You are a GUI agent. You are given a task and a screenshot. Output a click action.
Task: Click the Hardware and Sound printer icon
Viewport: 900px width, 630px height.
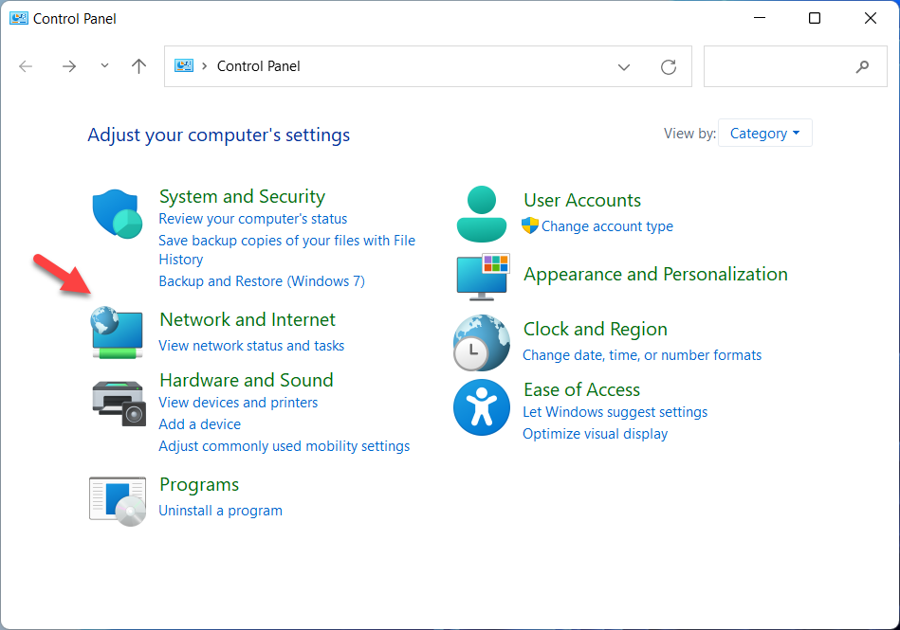coord(119,402)
